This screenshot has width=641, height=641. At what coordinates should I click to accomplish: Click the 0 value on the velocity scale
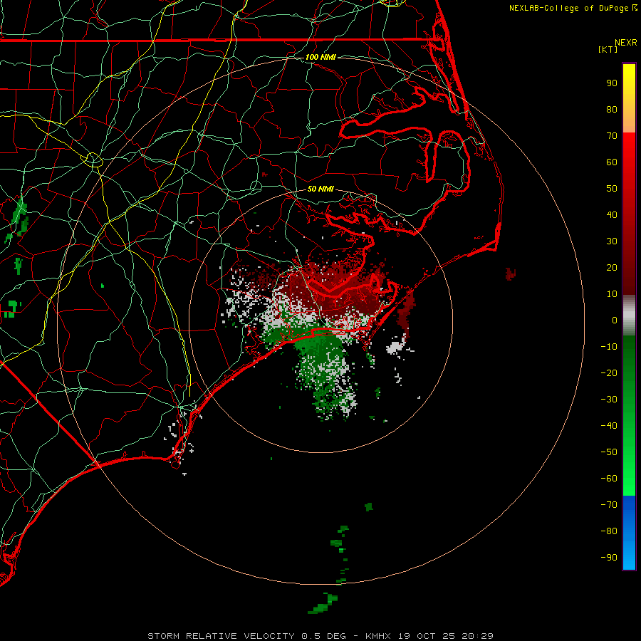615,320
